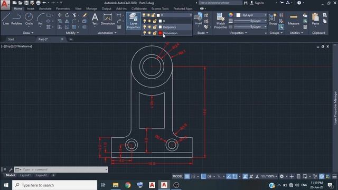Toggle polar tracking in status bar
Screen dimensions: 338x190
tap(209, 176)
